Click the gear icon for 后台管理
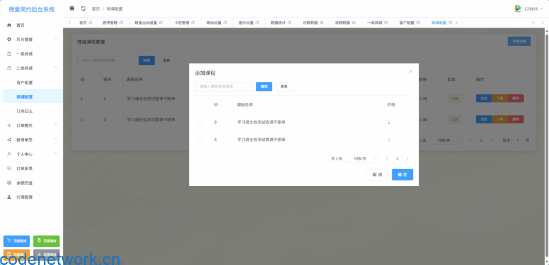549x265 pixels. (9, 40)
